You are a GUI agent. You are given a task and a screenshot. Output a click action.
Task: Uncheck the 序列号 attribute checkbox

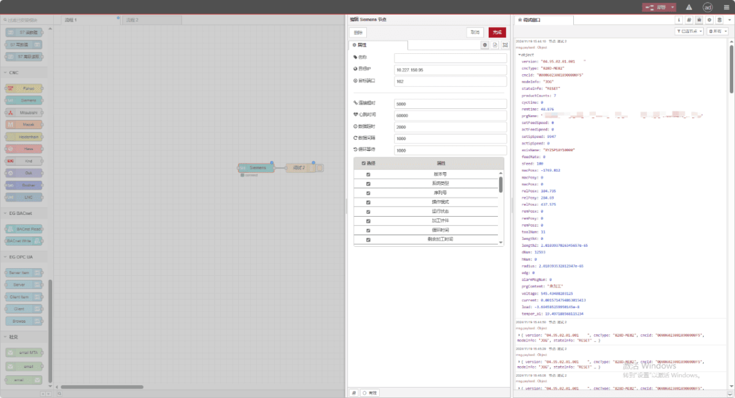click(x=368, y=193)
